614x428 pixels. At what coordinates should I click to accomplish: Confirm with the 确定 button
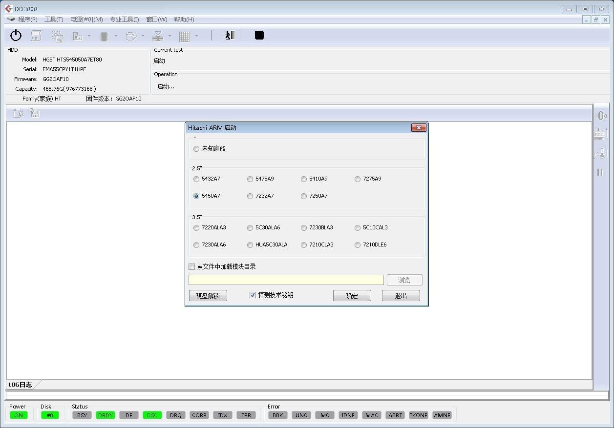(352, 296)
